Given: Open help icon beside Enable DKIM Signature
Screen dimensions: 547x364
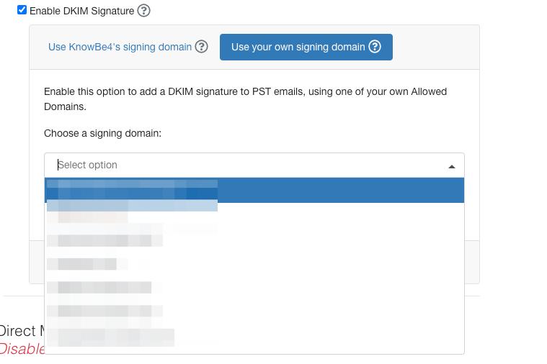Looking at the screenshot, I should [x=143, y=11].
